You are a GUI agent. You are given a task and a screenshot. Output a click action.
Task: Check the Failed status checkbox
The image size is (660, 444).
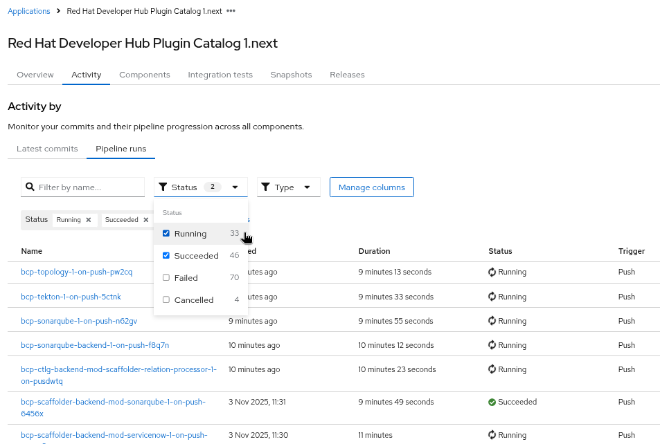[166, 278]
